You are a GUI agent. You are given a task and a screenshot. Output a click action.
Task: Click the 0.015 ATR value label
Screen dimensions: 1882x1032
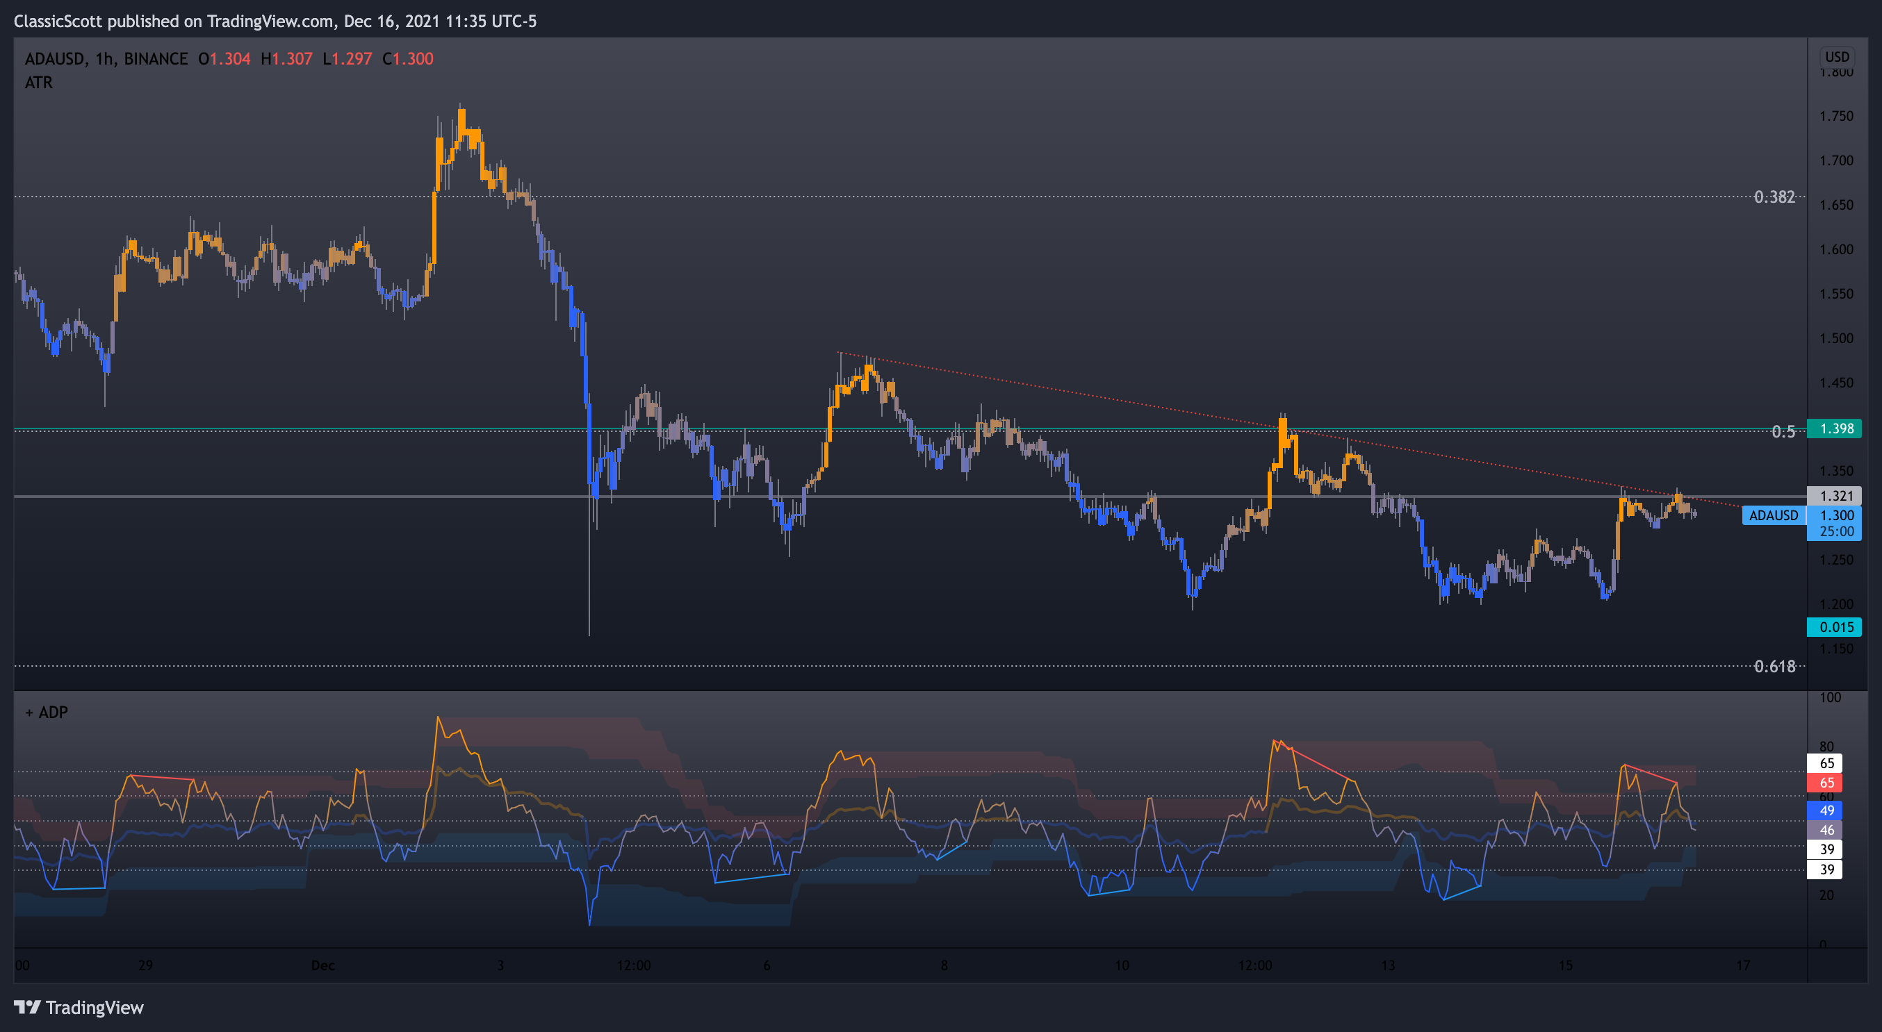1835,627
